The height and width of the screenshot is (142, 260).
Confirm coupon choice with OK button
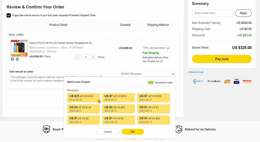[133, 132]
